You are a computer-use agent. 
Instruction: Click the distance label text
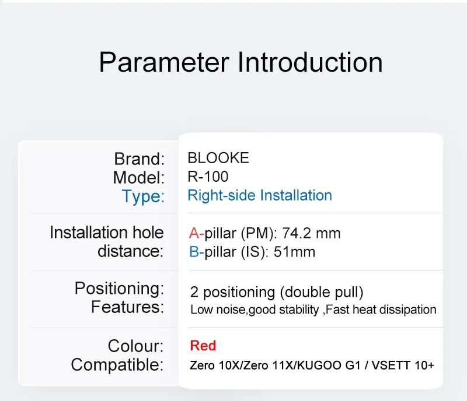131,251
